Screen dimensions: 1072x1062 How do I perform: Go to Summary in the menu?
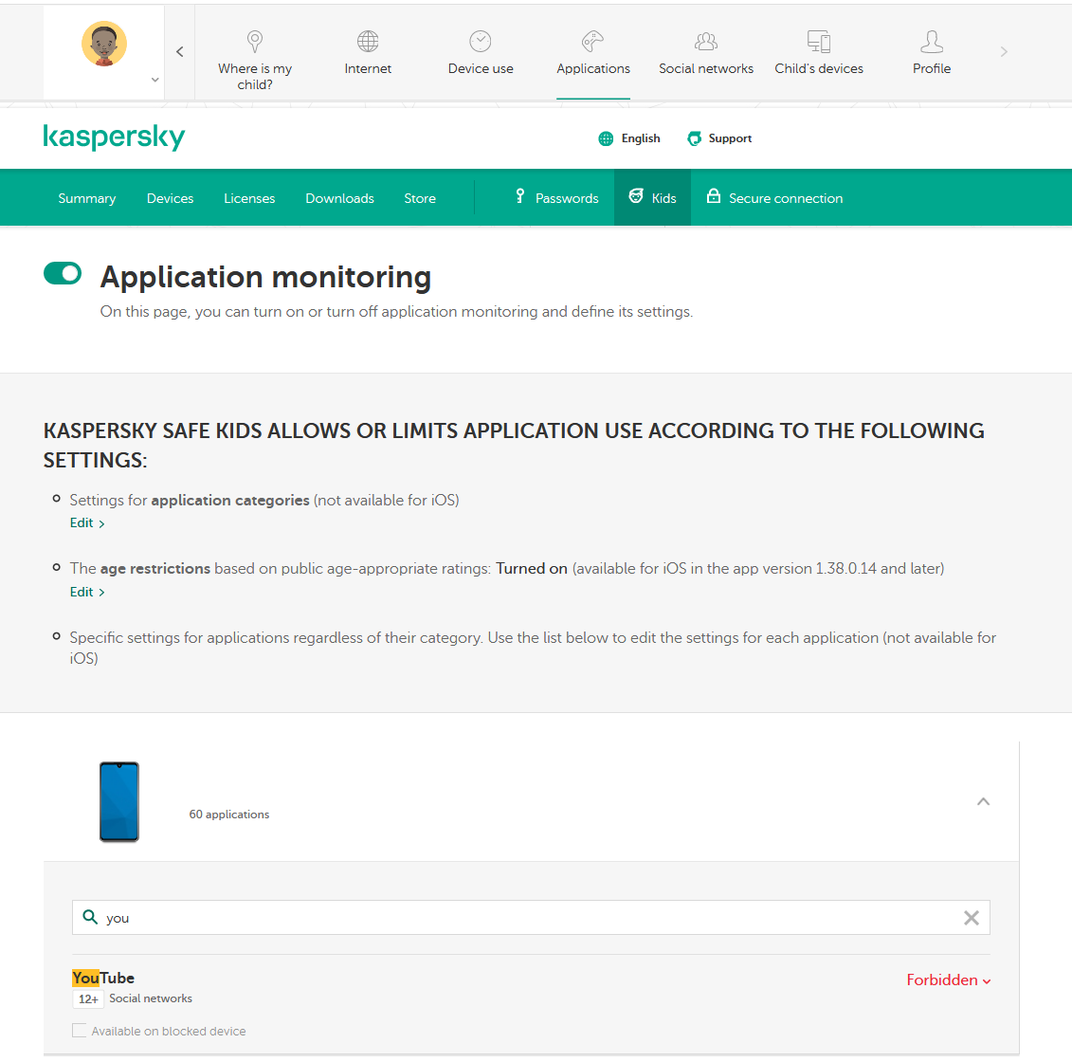click(87, 198)
